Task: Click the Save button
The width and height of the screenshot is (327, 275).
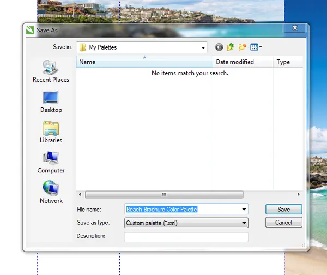Action: tap(283, 209)
